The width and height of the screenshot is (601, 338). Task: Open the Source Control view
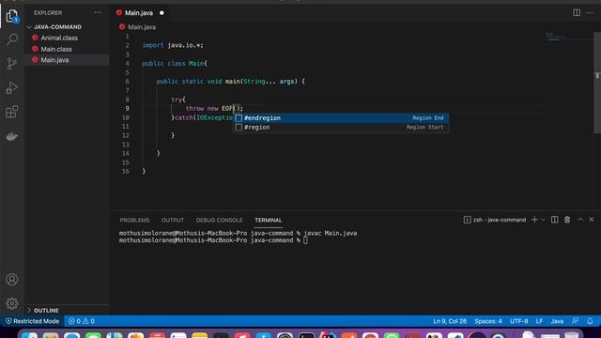(12, 64)
